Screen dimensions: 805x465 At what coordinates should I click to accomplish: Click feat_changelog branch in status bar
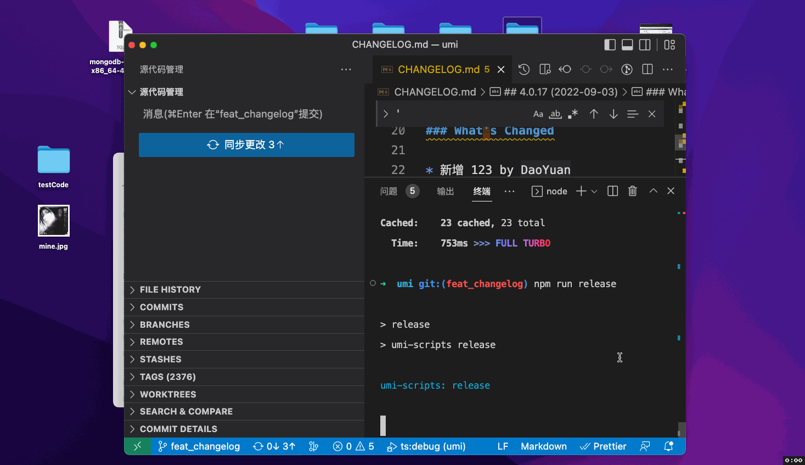point(199,446)
